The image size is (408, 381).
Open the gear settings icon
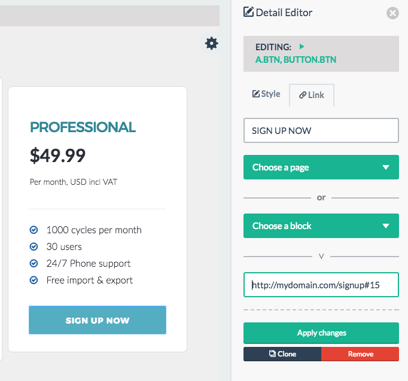211,43
